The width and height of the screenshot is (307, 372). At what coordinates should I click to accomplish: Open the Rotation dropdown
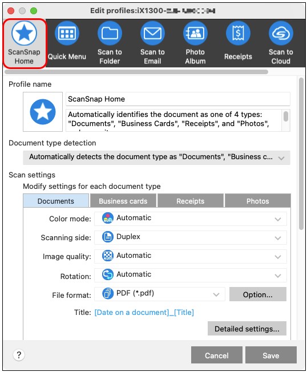(x=190, y=275)
